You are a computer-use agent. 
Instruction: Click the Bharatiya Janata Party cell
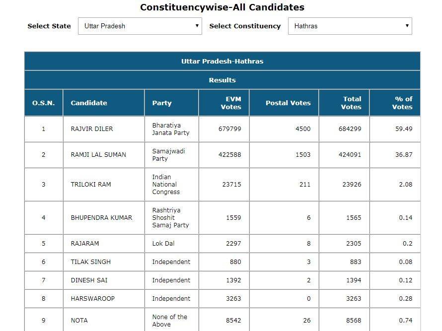(171, 129)
